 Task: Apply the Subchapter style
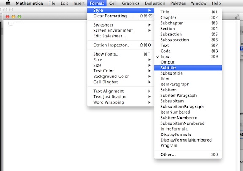point(188,23)
